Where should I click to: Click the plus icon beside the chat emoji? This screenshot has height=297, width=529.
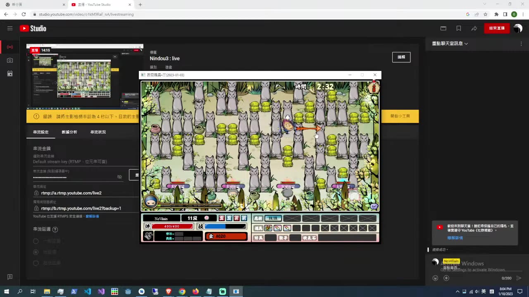446,278
